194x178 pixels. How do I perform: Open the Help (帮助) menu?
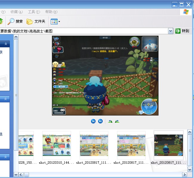coord(51,12)
